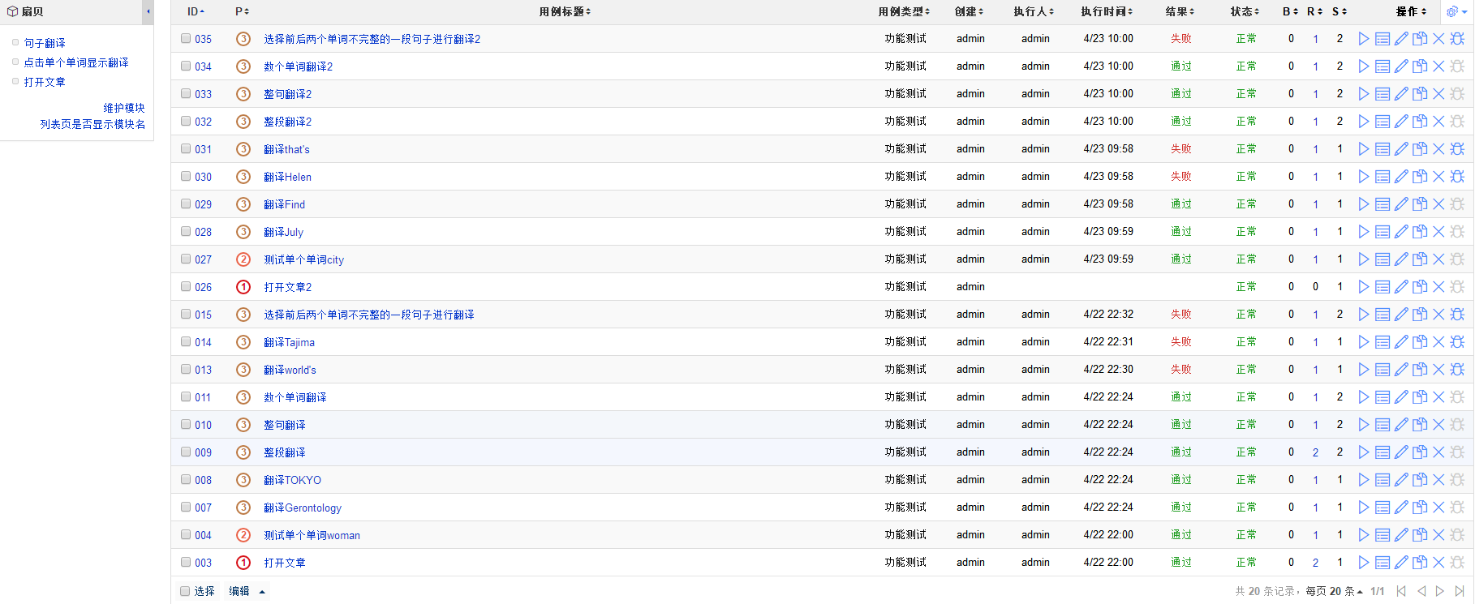Image resolution: width=1475 pixels, height=604 pixels.
Task: Sort the list by 执行时间 column header
Action: [x=1107, y=11]
